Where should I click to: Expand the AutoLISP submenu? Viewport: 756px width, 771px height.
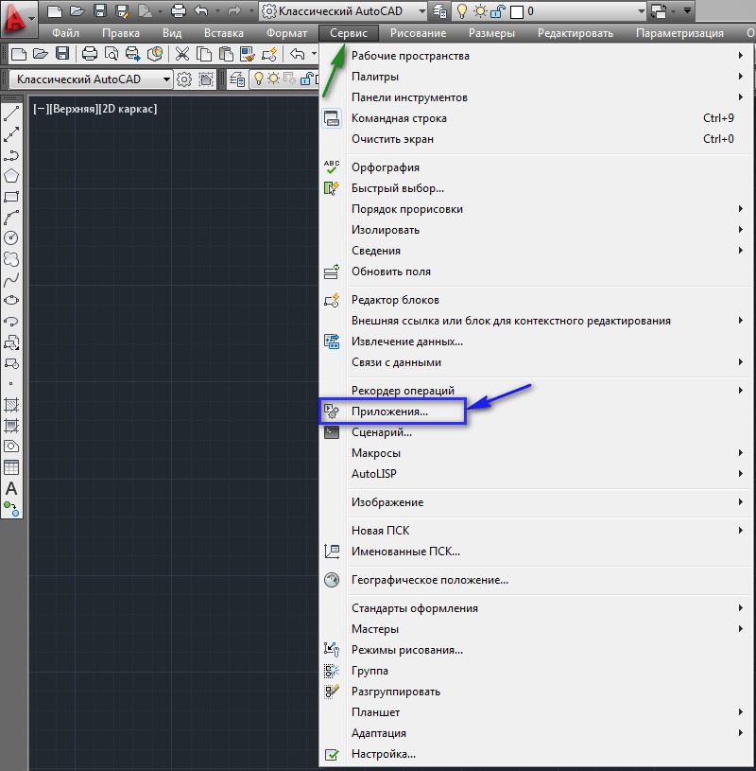click(537, 474)
